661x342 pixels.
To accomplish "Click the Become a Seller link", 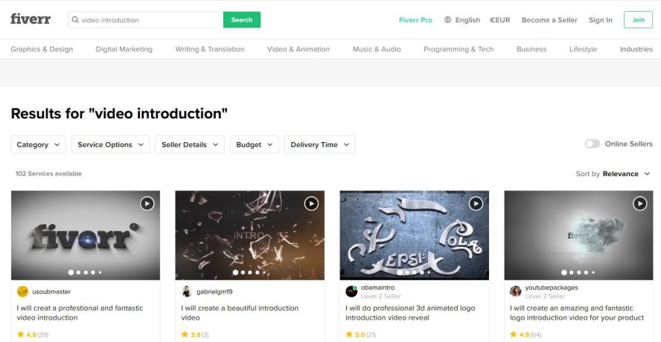I will (x=549, y=20).
